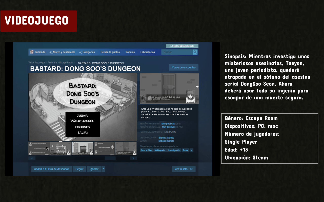This screenshot has height=202, width=324.
Task: Click the white arrow on the gameplay preview
Action: (x=197, y=87)
